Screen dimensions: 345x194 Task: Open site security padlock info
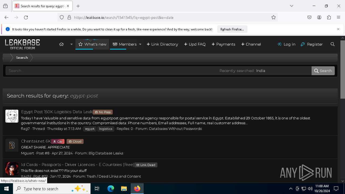tap(69, 18)
